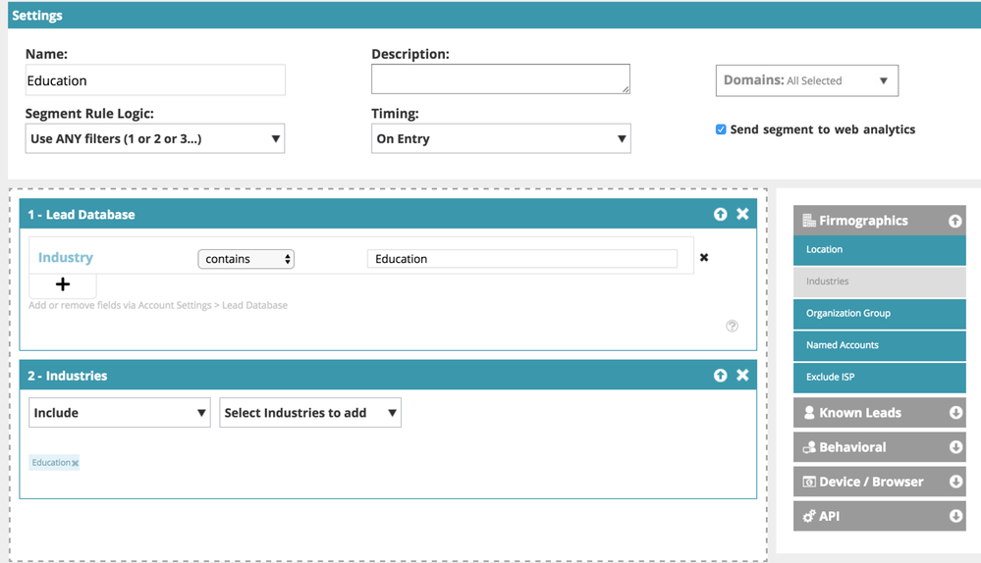The width and height of the screenshot is (981, 563).
Task: Add a new Lead Database field rule
Action: click(x=63, y=284)
